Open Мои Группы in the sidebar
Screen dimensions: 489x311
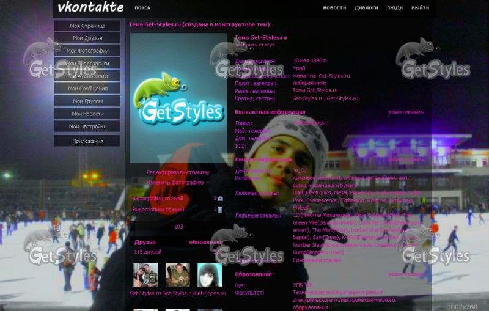tap(87, 101)
